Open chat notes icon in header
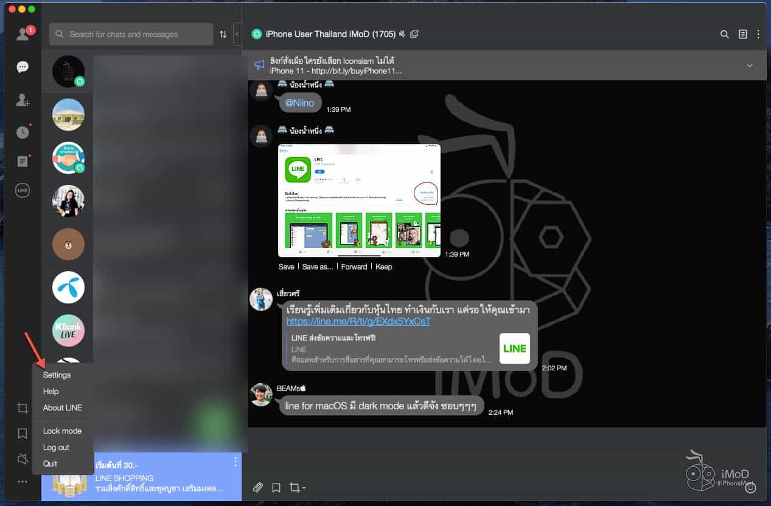 (x=742, y=35)
